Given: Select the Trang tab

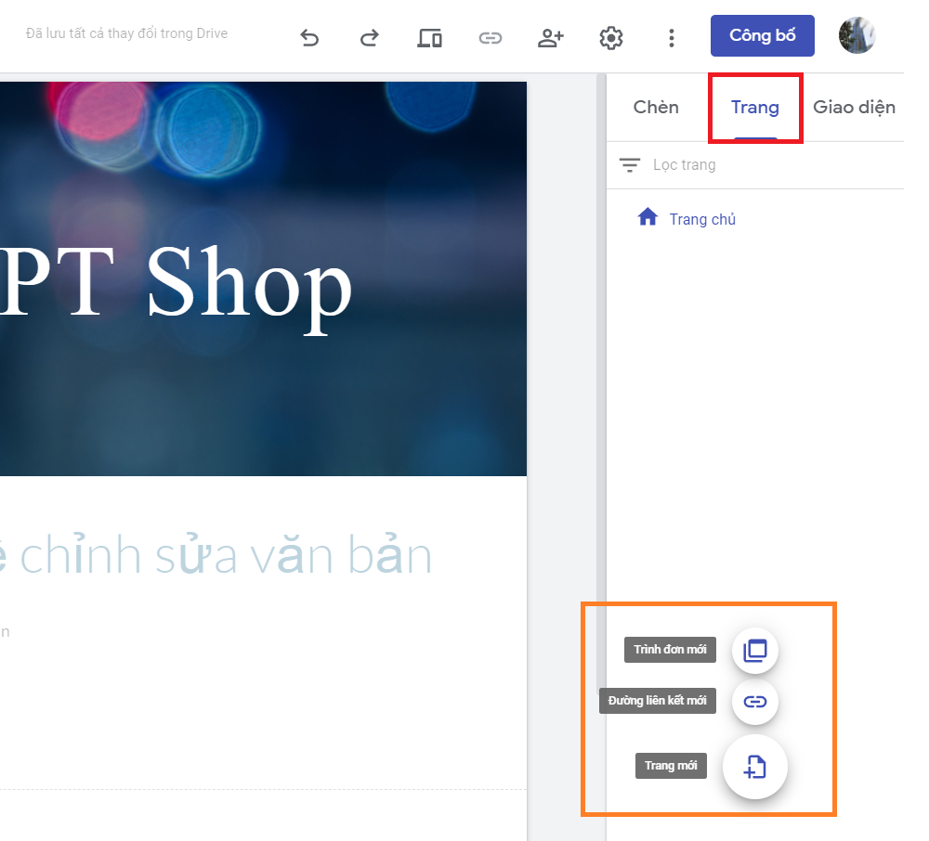Looking at the screenshot, I should 754,107.
